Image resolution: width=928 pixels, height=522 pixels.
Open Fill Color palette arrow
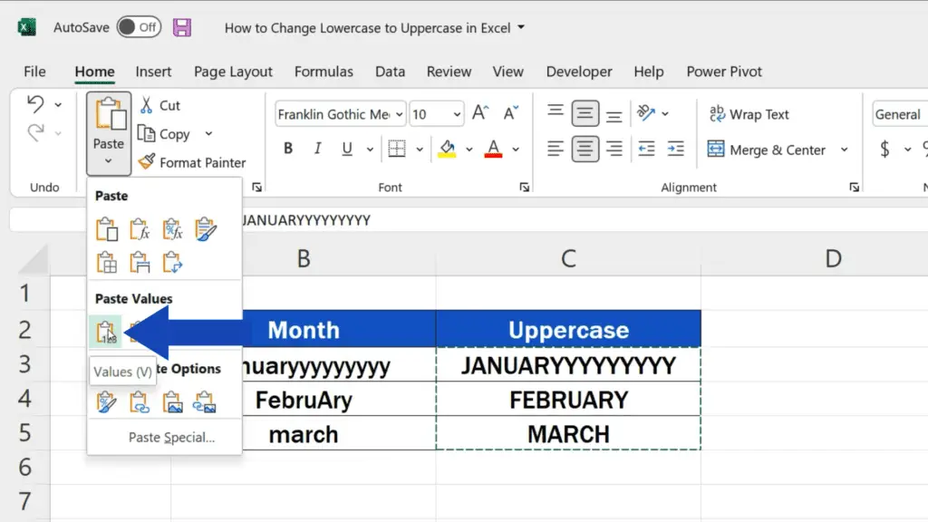click(x=469, y=150)
